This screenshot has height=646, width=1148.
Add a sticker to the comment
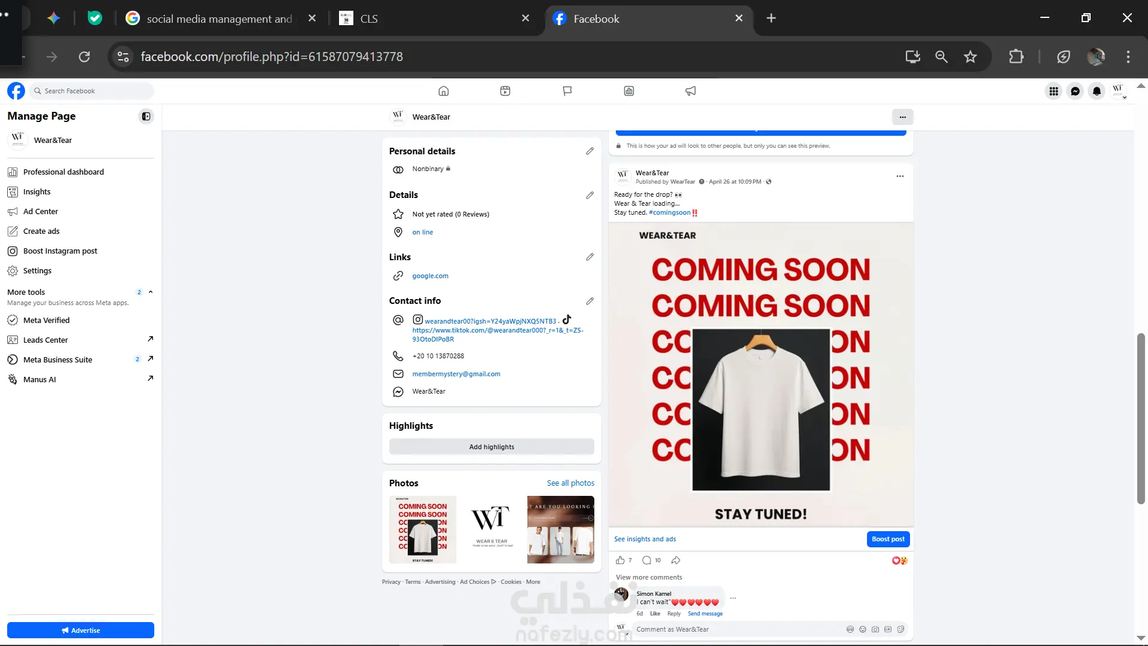pos(900,629)
